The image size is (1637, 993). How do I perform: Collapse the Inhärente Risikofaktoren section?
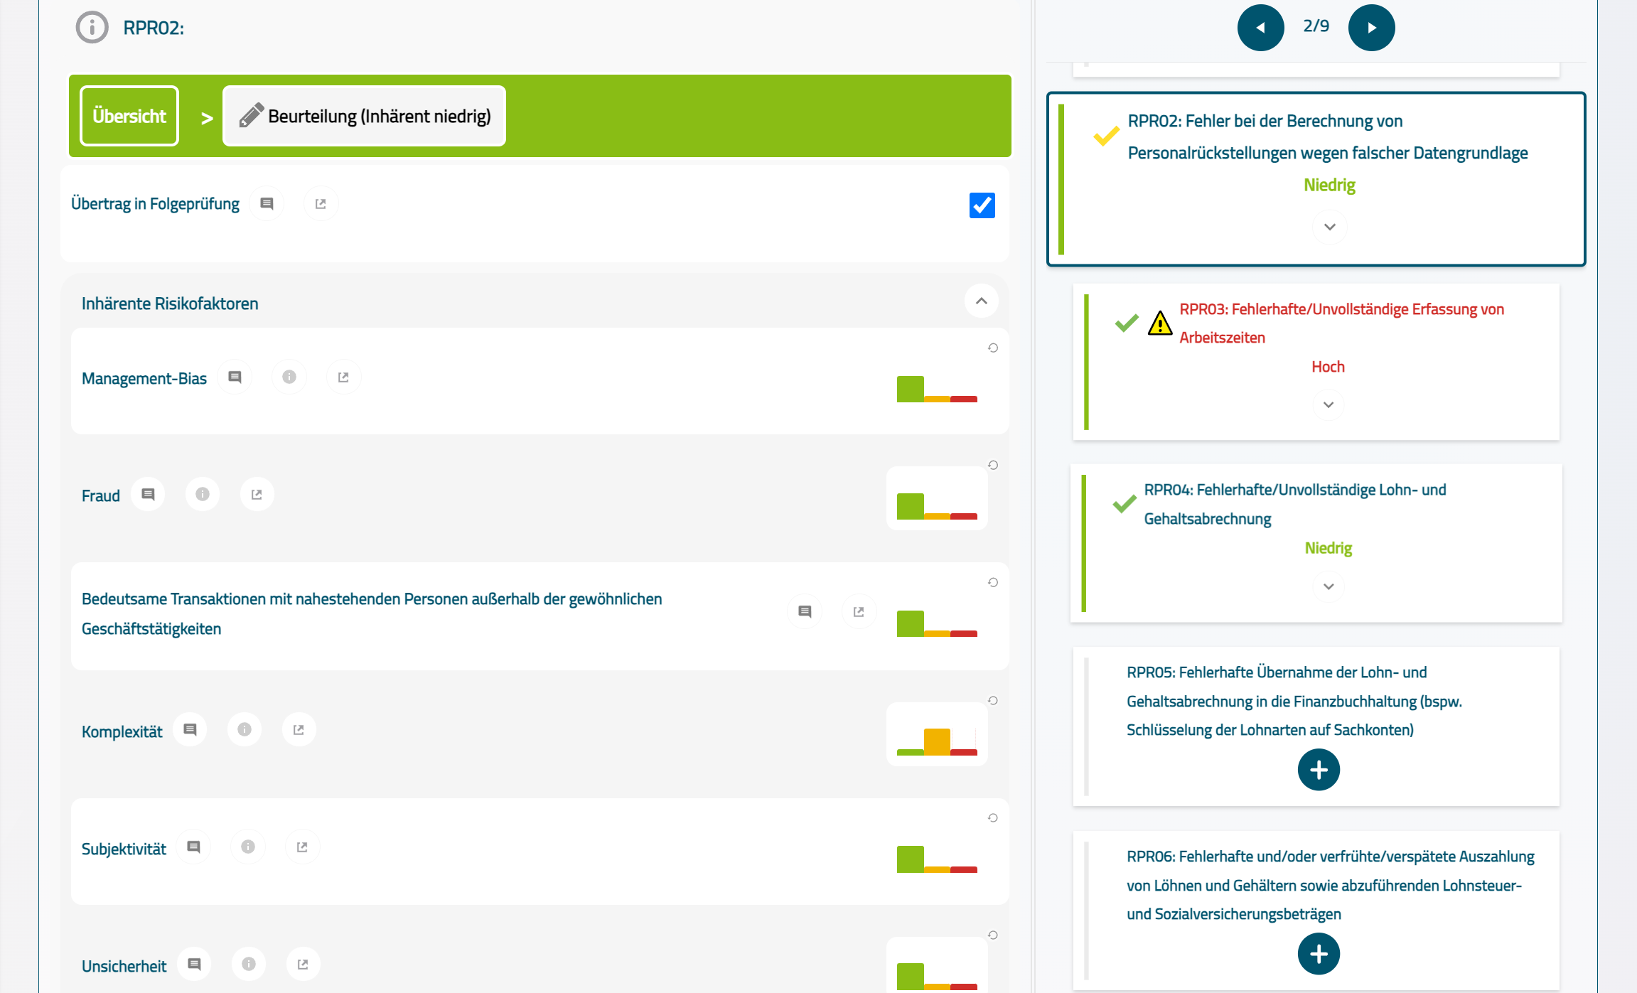click(981, 301)
